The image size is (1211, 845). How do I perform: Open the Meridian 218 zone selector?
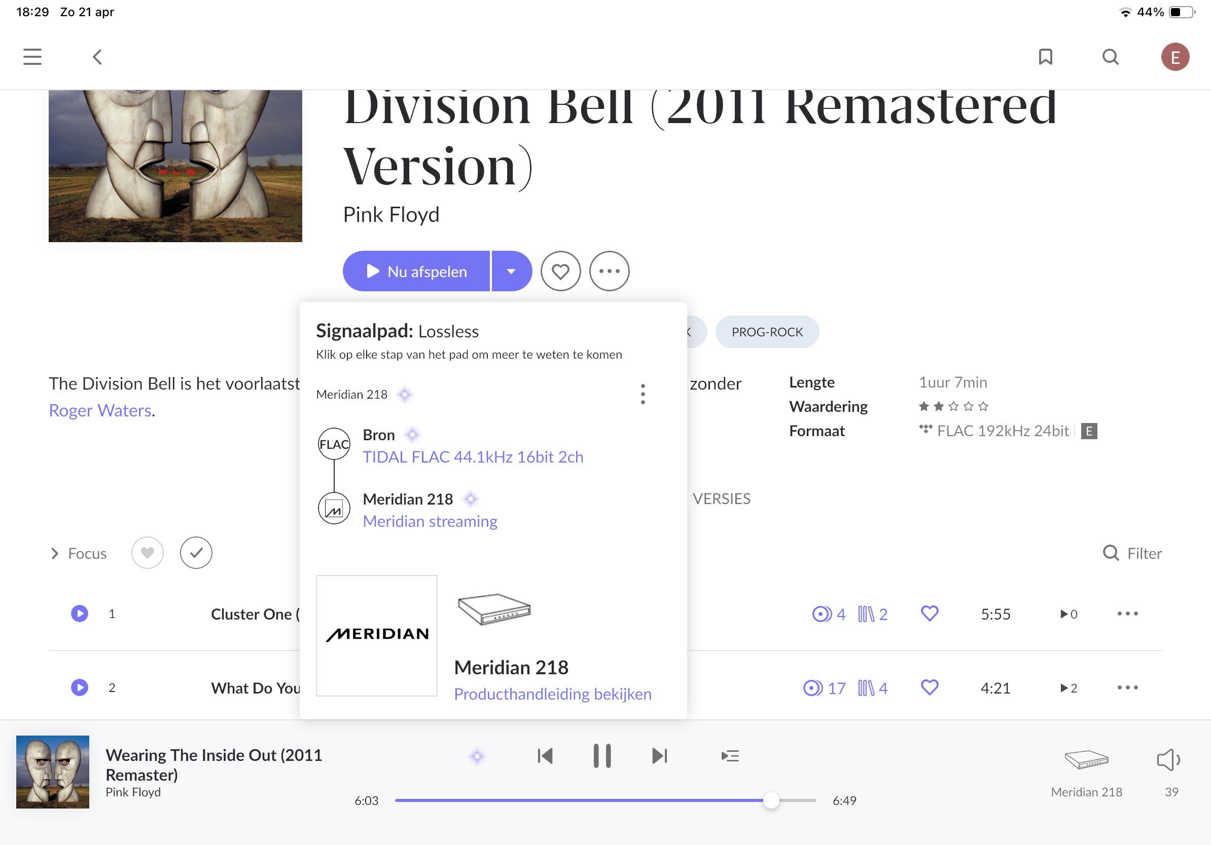(1086, 774)
